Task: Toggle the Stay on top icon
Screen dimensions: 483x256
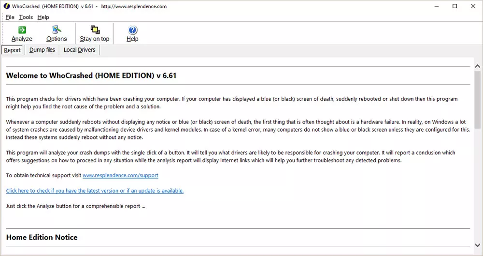Action: 95,30
